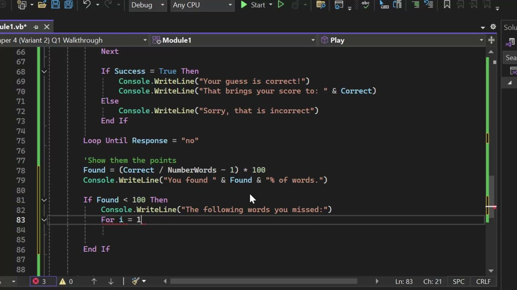
Task: Click the Save icon
Action: pos(56,5)
